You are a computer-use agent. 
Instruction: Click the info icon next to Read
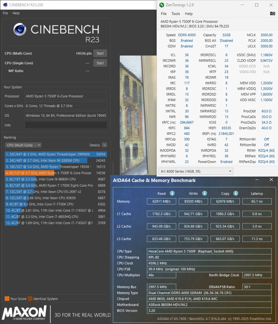click(x=172, y=193)
